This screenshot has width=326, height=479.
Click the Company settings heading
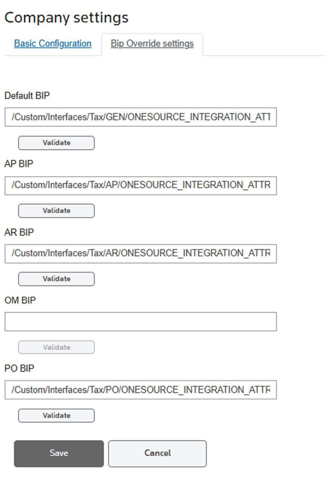pos(67,17)
